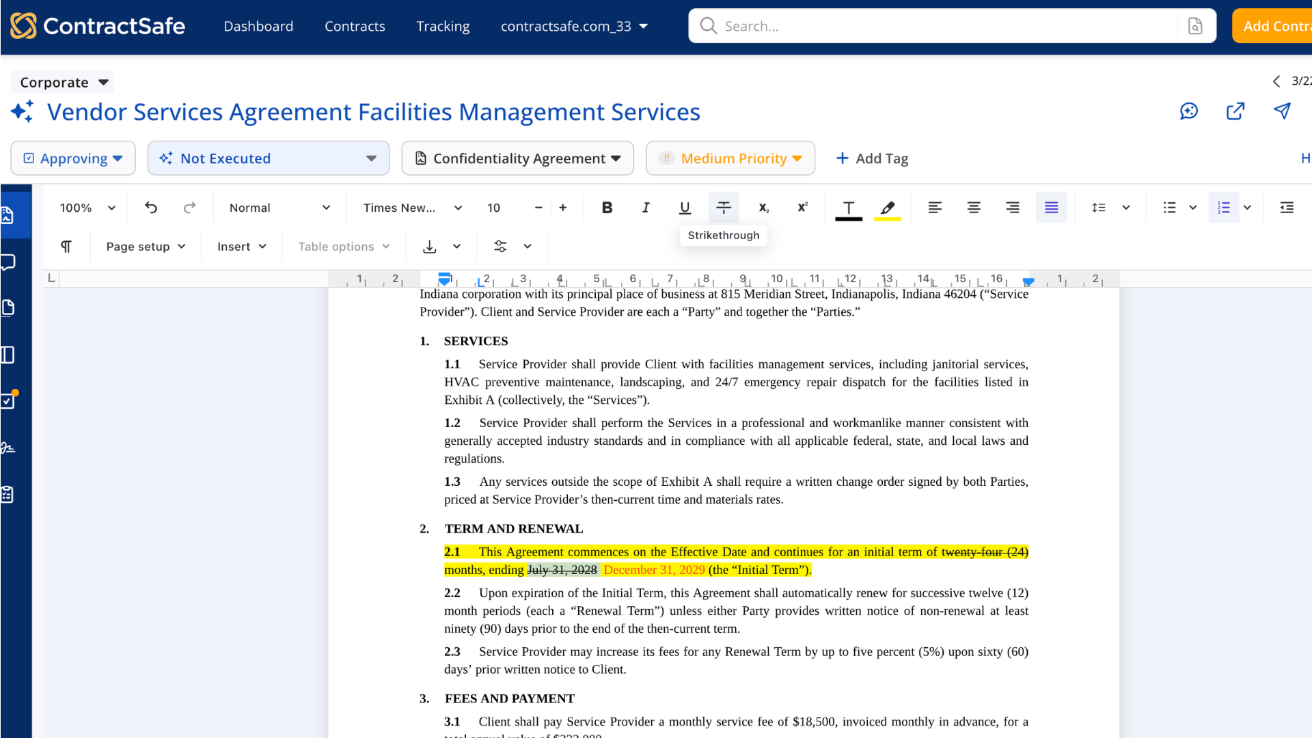The image size is (1312, 738).
Task: Toggle underline formatting
Action: (x=685, y=208)
